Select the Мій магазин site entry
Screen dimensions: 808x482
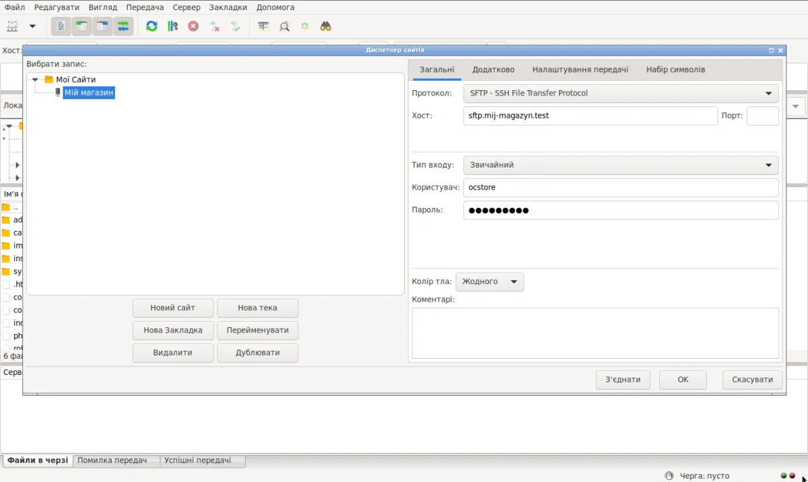(x=89, y=93)
